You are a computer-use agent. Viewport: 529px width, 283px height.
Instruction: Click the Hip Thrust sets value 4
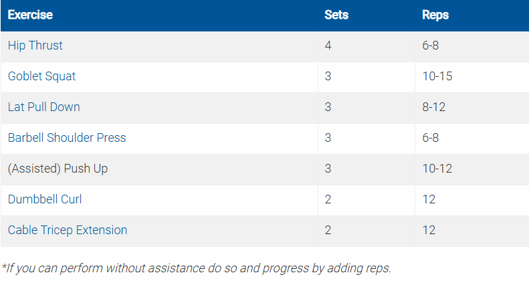[328, 45]
